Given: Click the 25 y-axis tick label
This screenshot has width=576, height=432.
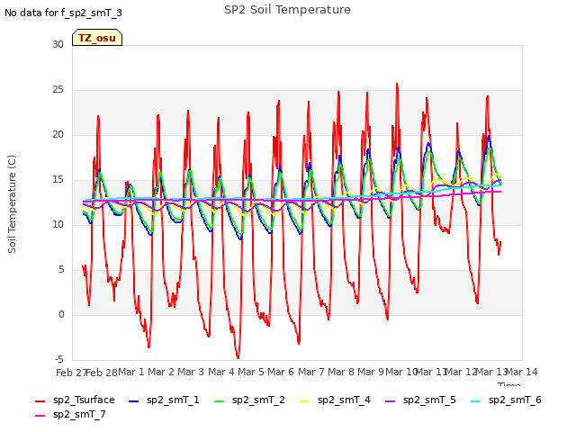Looking at the screenshot, I should [x=58, y=90].
